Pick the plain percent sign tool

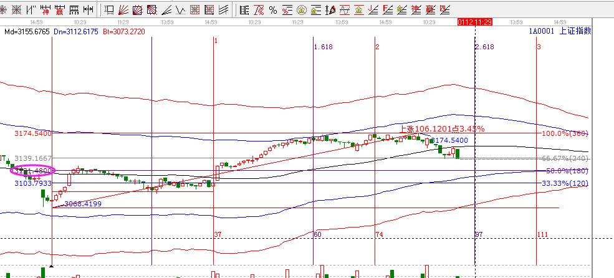point(273,10)
